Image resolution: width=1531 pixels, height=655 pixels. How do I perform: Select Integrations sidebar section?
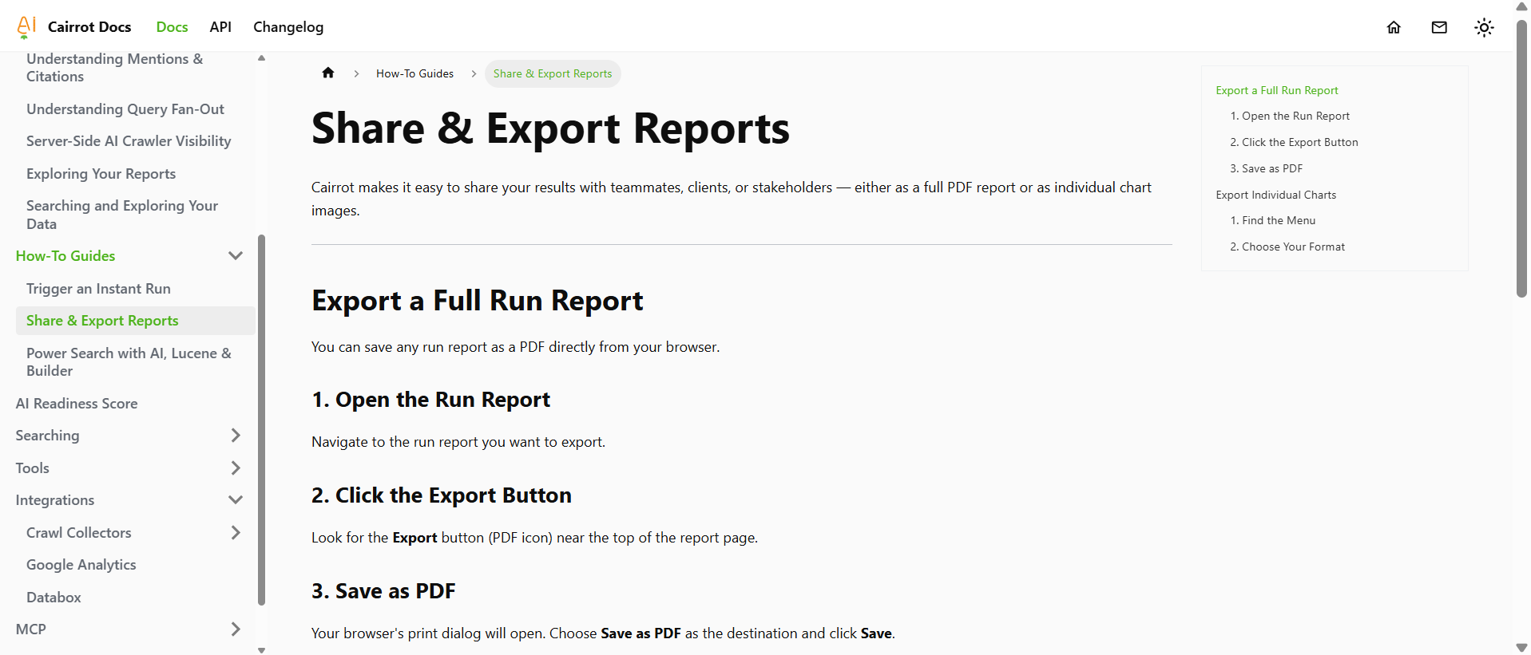[55, 500]
